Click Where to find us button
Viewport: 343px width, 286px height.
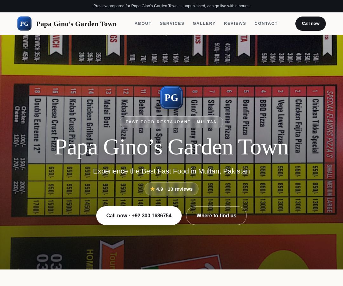[216, 215]
